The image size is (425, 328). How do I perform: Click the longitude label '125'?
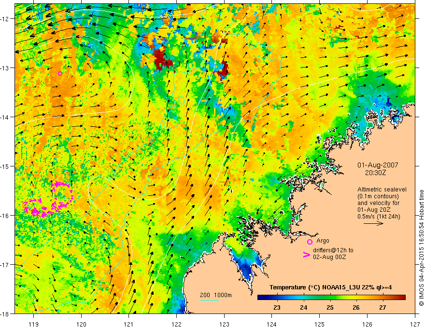coord(320,324)
